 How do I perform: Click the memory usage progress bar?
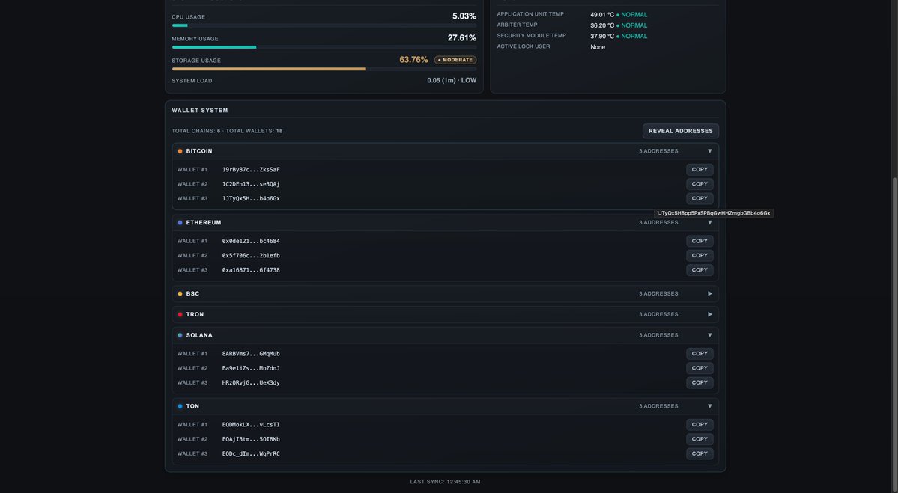point(324,47)
